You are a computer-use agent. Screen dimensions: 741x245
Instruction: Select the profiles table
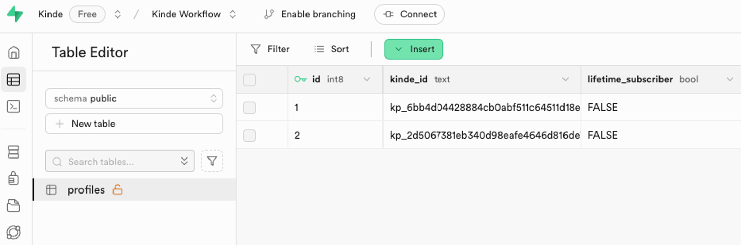point(86,190)
